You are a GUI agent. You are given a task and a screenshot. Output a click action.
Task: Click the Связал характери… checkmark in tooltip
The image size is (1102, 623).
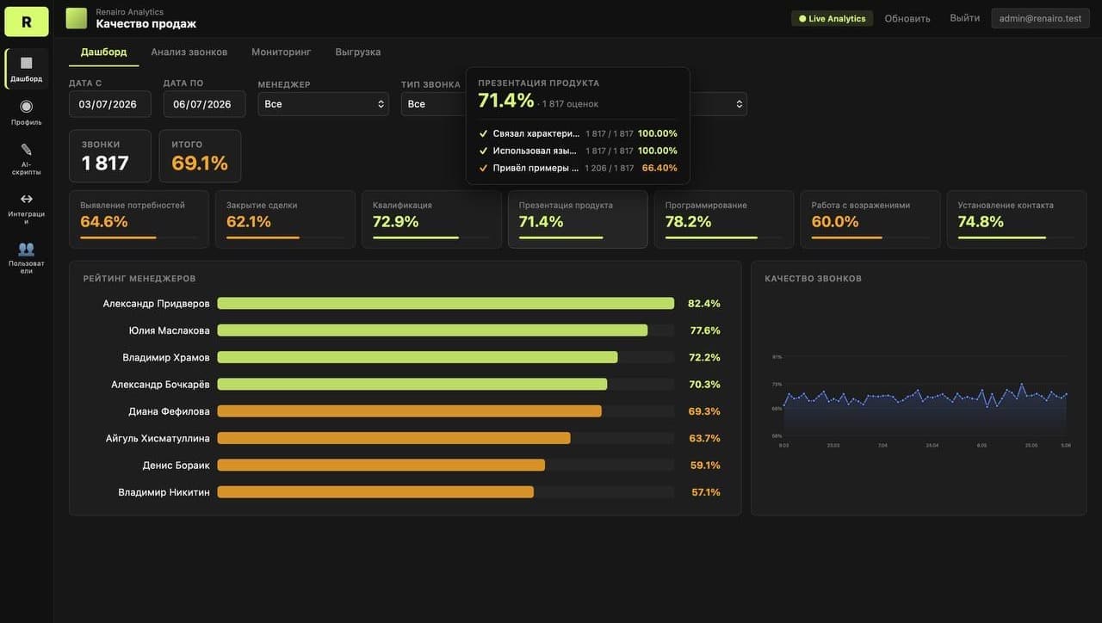pyautogui.click(x=484, y=133)
